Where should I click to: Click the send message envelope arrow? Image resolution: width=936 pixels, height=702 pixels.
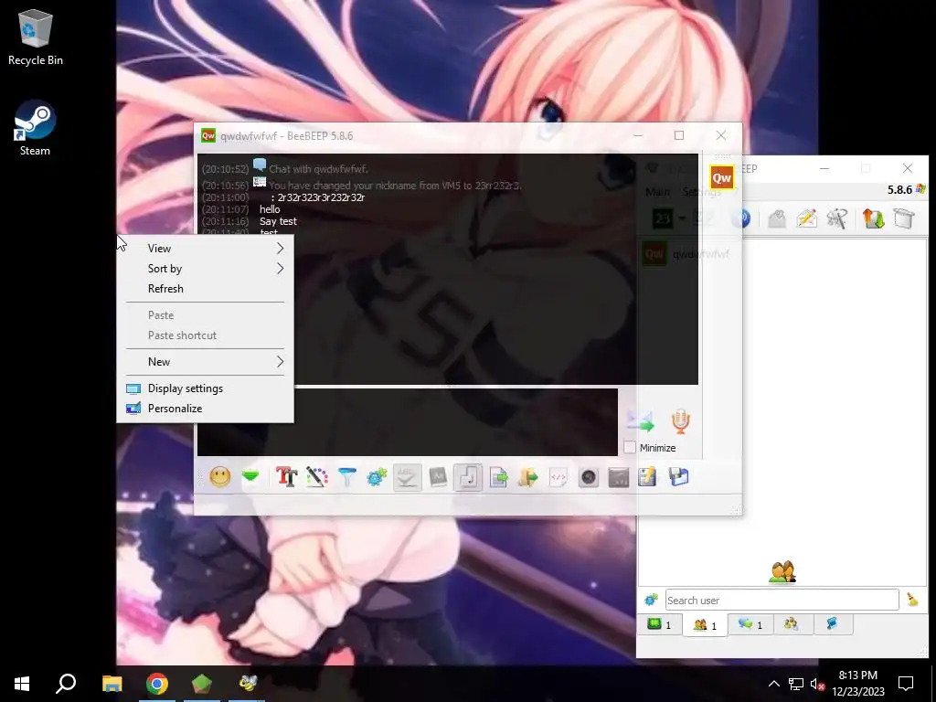tap(640, 421)
